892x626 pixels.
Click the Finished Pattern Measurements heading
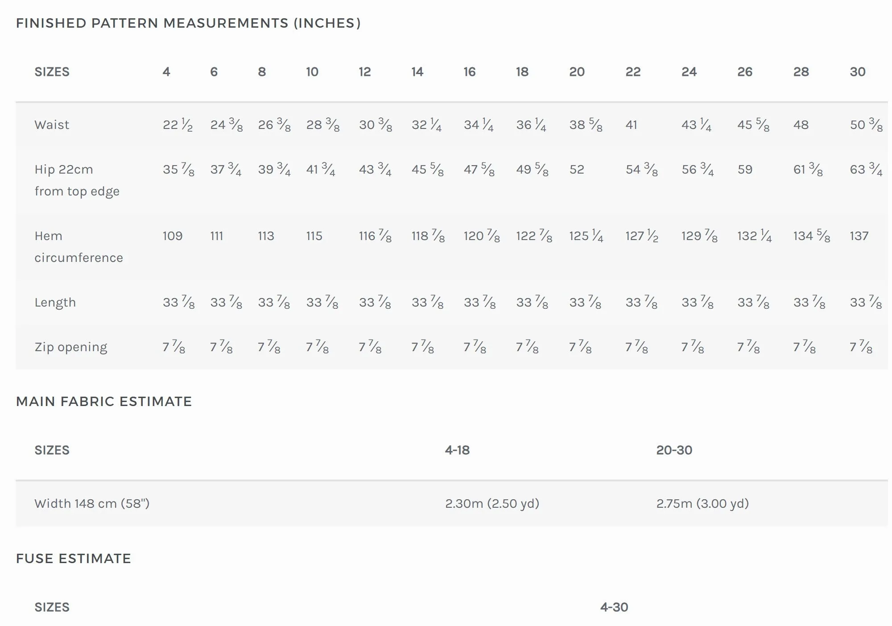(188, 23)
